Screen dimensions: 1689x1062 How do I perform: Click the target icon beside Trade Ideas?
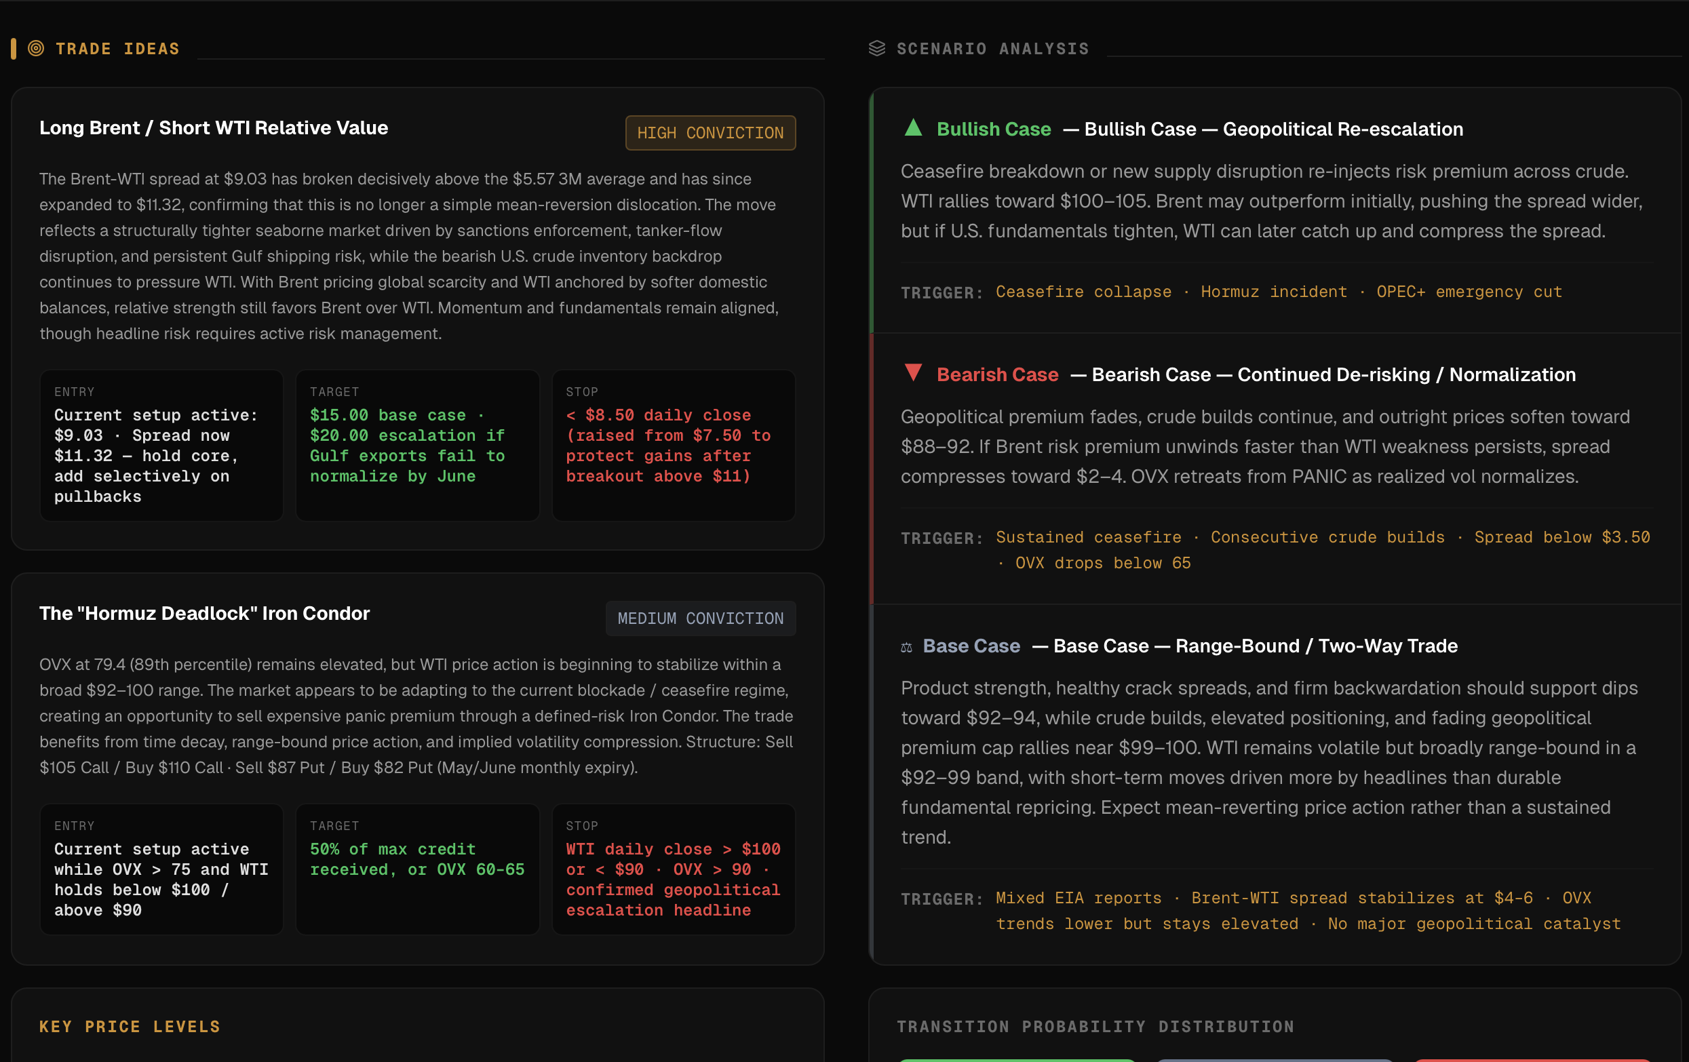tap(36, 48)
